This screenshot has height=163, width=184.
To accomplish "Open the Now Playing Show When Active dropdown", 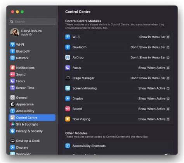I will [154, 119].
